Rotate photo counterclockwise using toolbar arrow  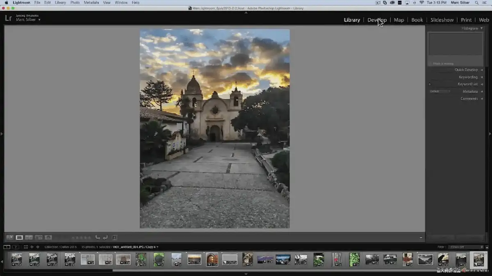click(x=98, y=237)
